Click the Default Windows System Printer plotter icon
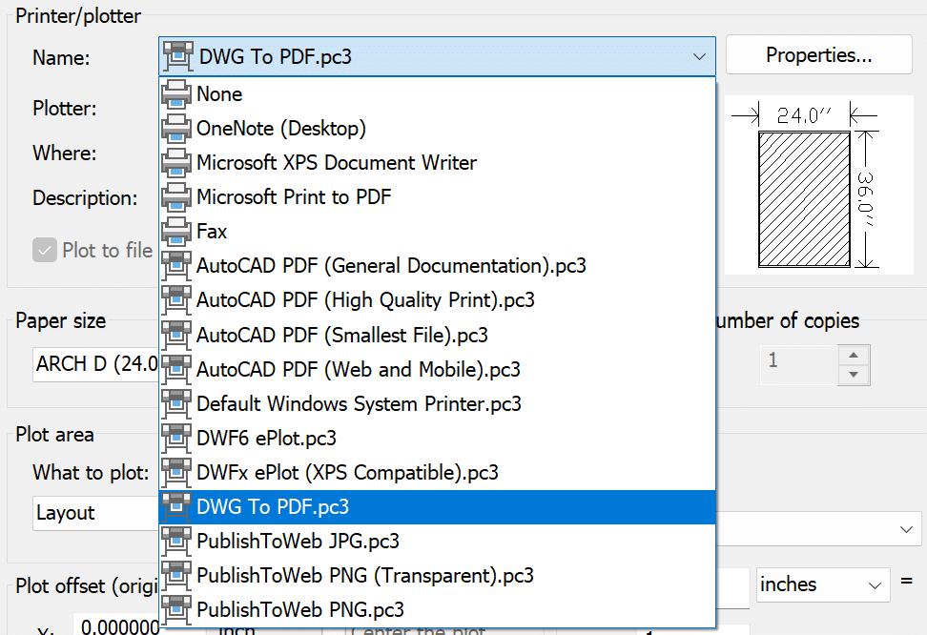 [176, 403]
